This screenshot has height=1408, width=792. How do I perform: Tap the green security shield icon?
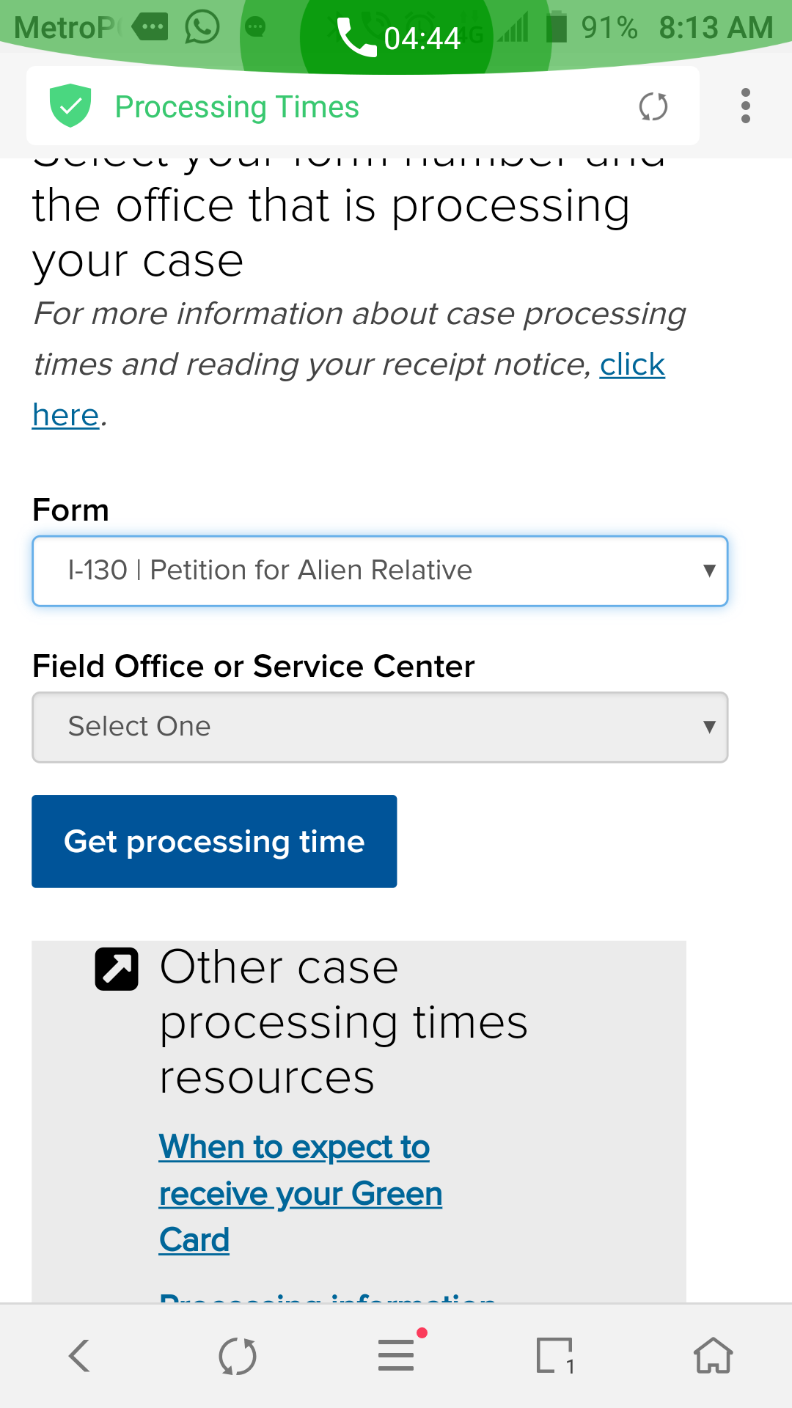coord(70,106)
